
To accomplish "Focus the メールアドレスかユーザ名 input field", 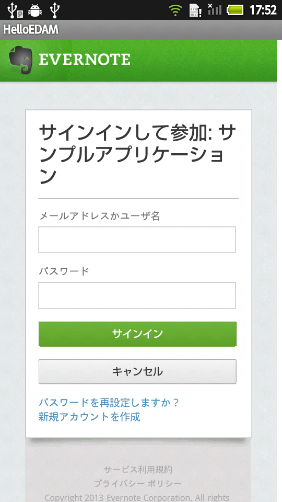I will (137, 240).
